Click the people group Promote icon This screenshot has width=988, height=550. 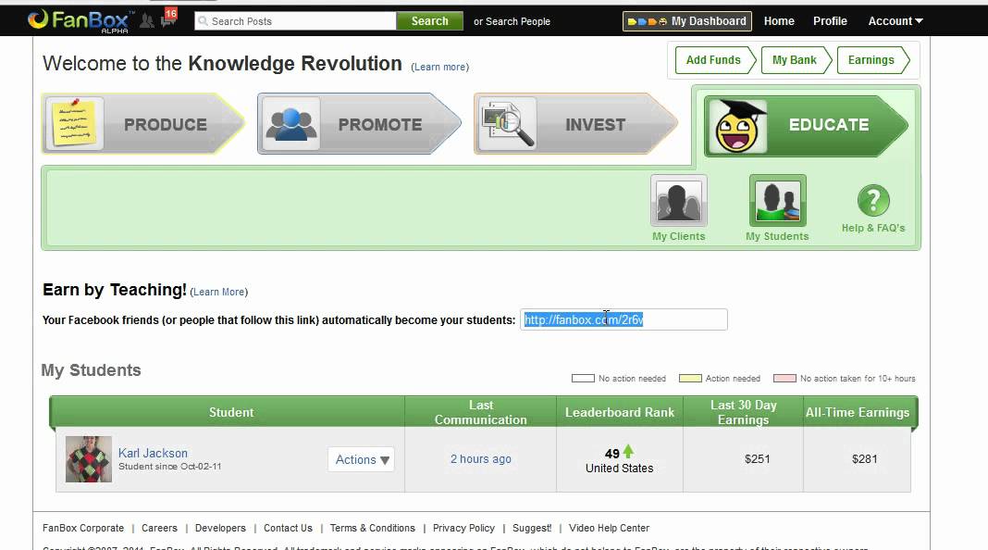291,124
